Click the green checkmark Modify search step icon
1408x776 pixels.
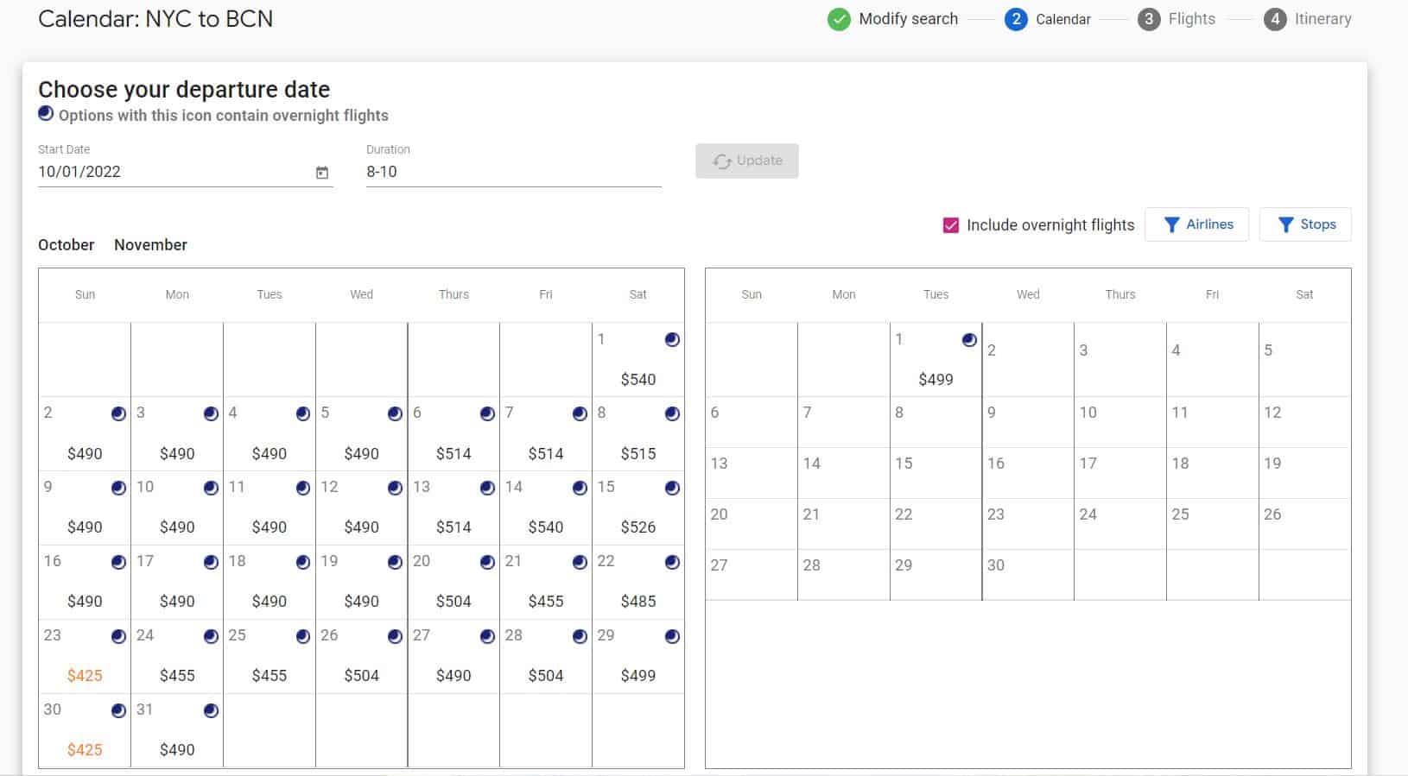839,19
